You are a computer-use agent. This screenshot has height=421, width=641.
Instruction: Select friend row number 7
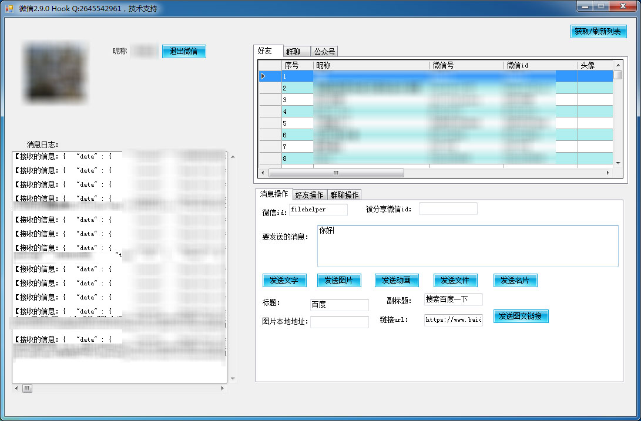pos(436,146)
